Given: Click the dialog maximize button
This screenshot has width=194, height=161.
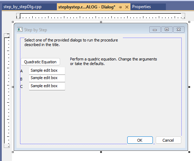Looking at the screenshot, I should pos(167,30).
